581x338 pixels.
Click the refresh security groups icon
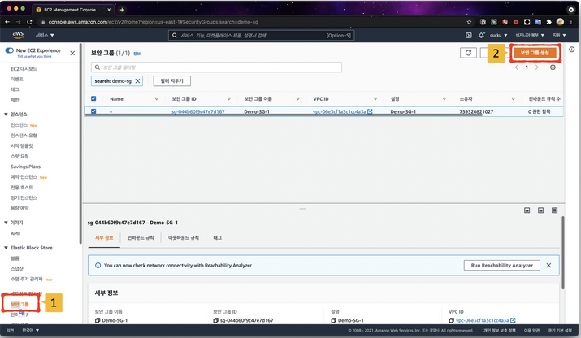tap(467, 53)
